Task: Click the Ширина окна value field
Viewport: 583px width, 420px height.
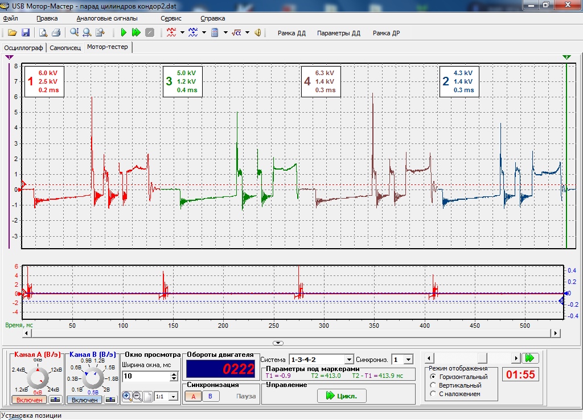Action: (146, 377)
